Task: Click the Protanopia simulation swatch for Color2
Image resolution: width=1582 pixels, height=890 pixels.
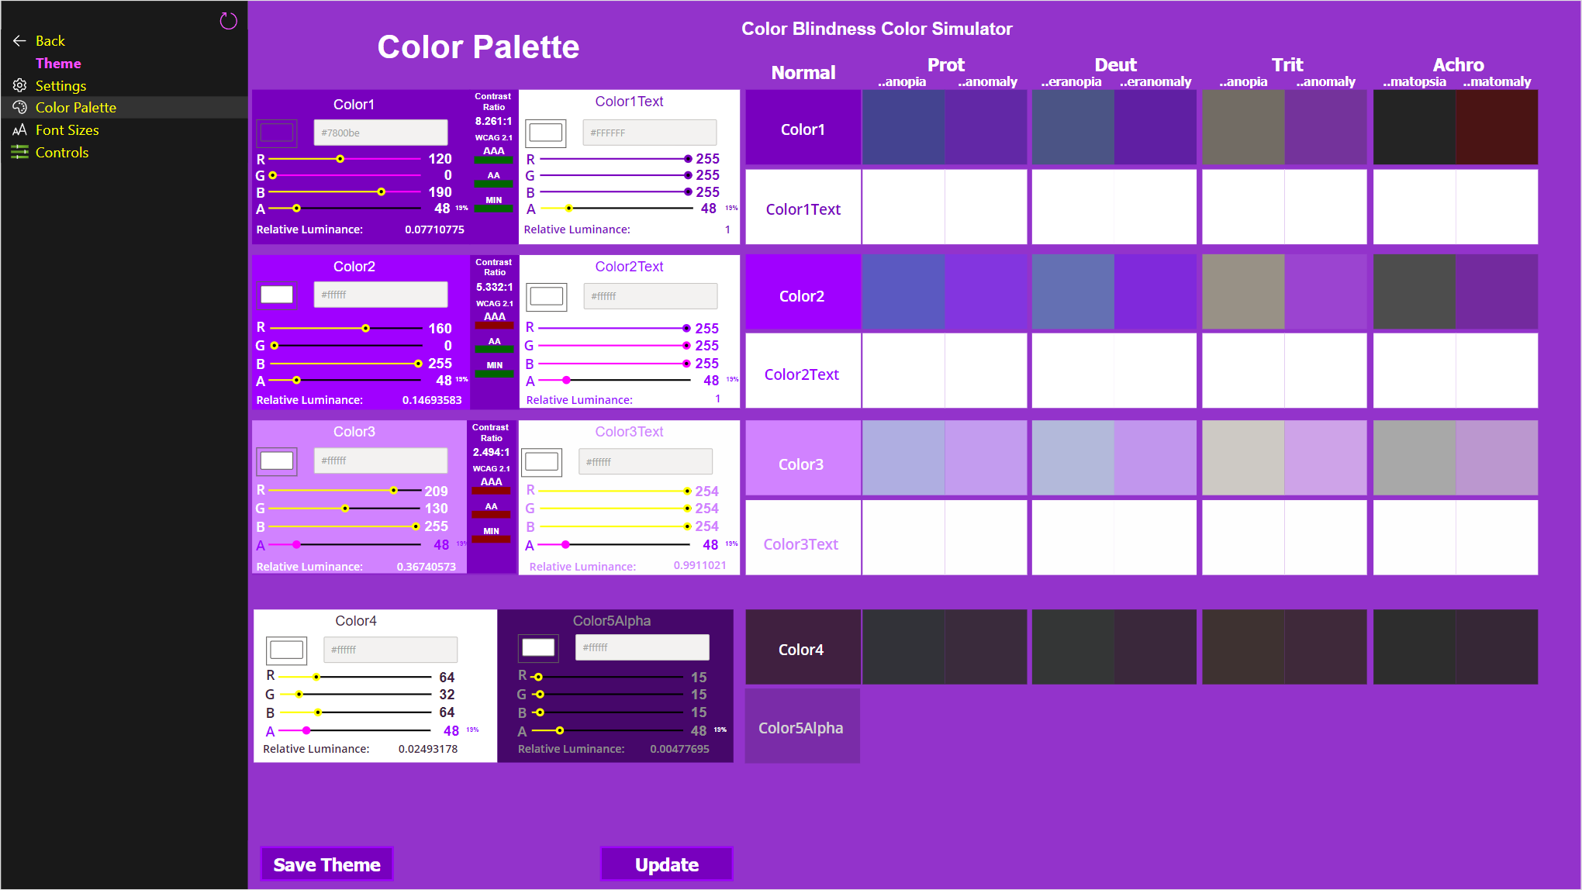Action: (x=903, y=291)
